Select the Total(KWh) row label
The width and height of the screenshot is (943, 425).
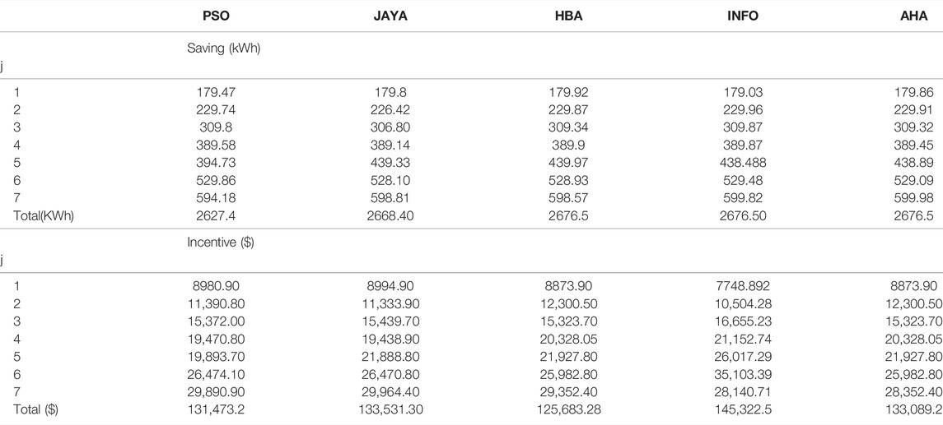(x=44, y=216)
